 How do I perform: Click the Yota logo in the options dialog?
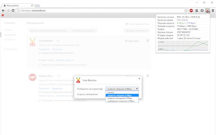[78, 80]
